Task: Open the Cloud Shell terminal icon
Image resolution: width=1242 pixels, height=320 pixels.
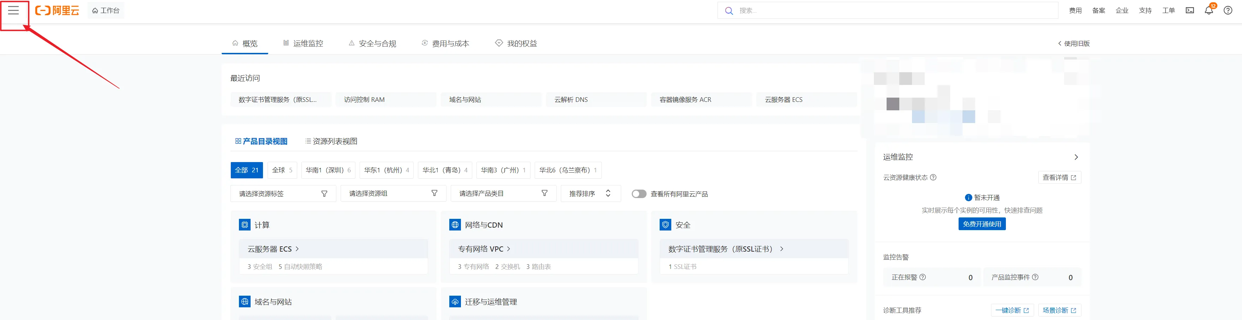Action: tap(1189, 11)
